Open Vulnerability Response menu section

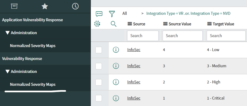click(22, 59)
